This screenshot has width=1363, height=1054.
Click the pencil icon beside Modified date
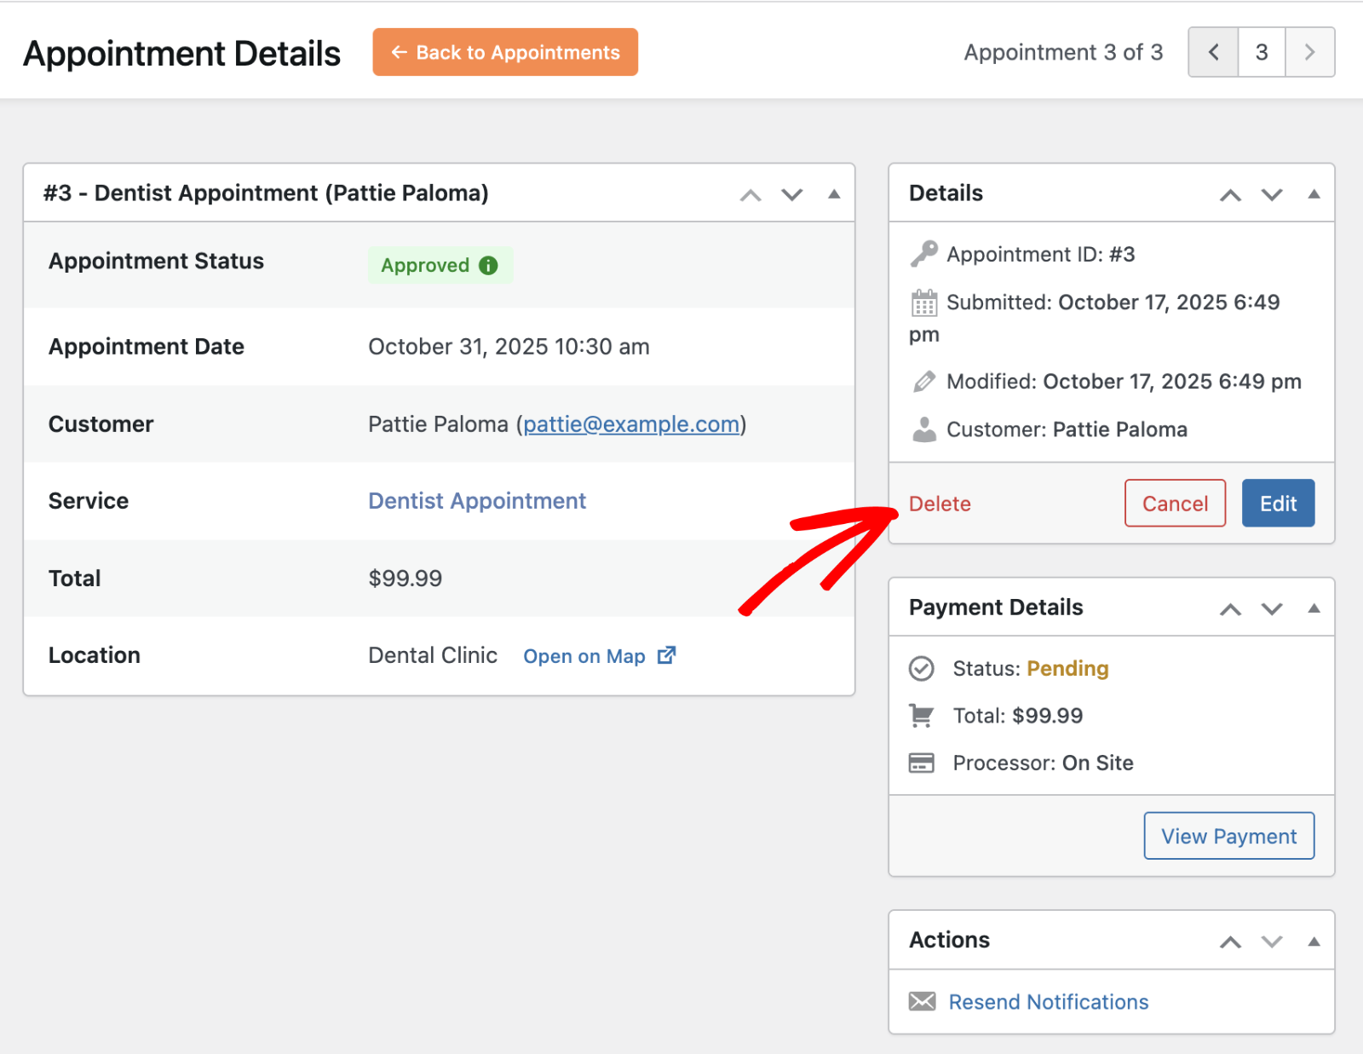click(923, 381)
